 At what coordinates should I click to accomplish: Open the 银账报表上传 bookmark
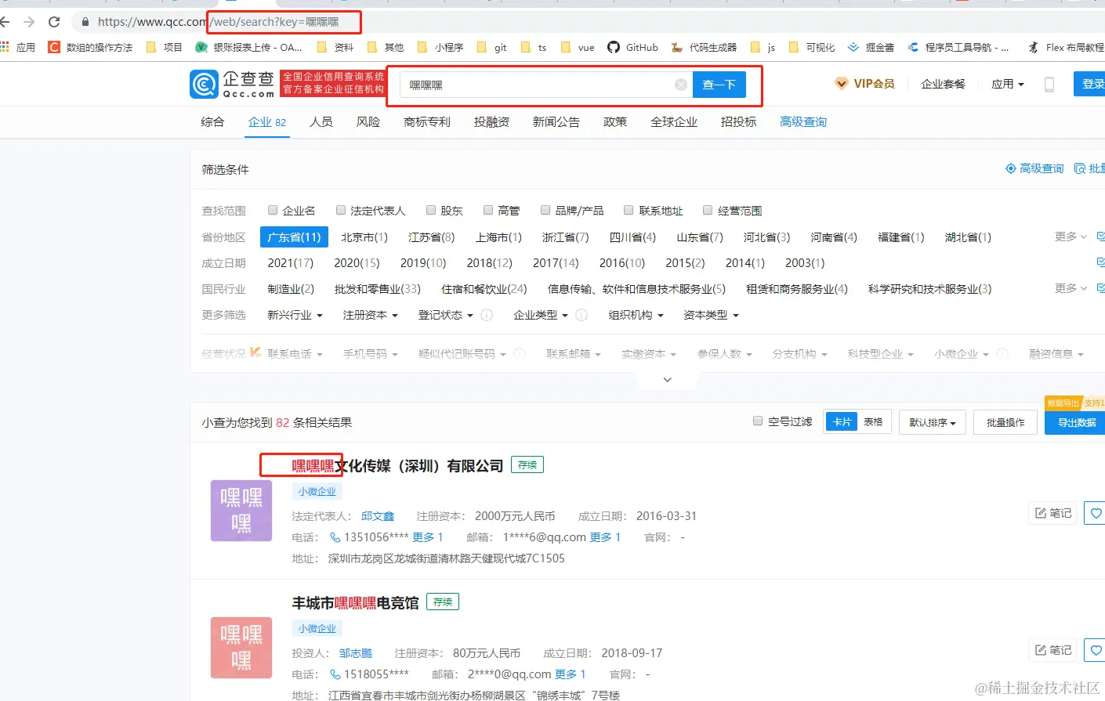point(248,48)
